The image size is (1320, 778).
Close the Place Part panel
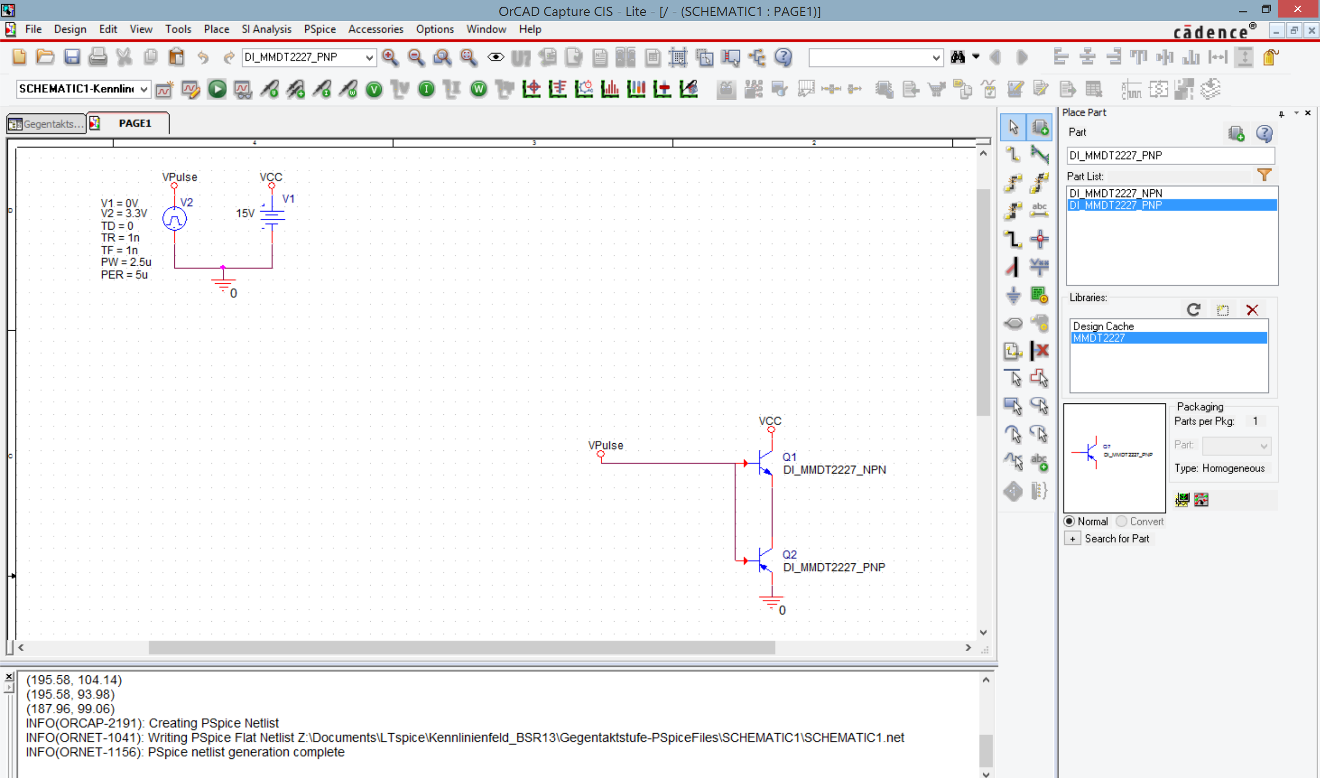point(1308,112)
